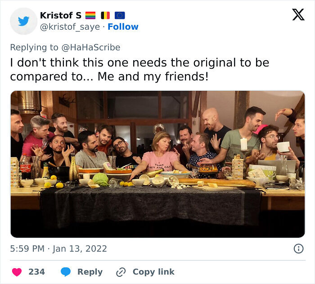Viewport: 315px width, 284px height.
Task: Open the Last Supper parody photo
Action: [x=157, y=164]
